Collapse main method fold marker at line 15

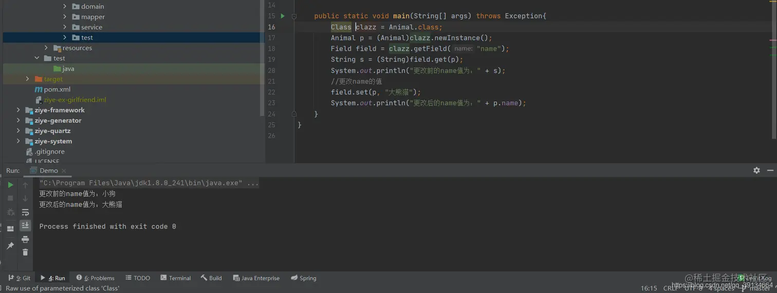pos(294,16)
